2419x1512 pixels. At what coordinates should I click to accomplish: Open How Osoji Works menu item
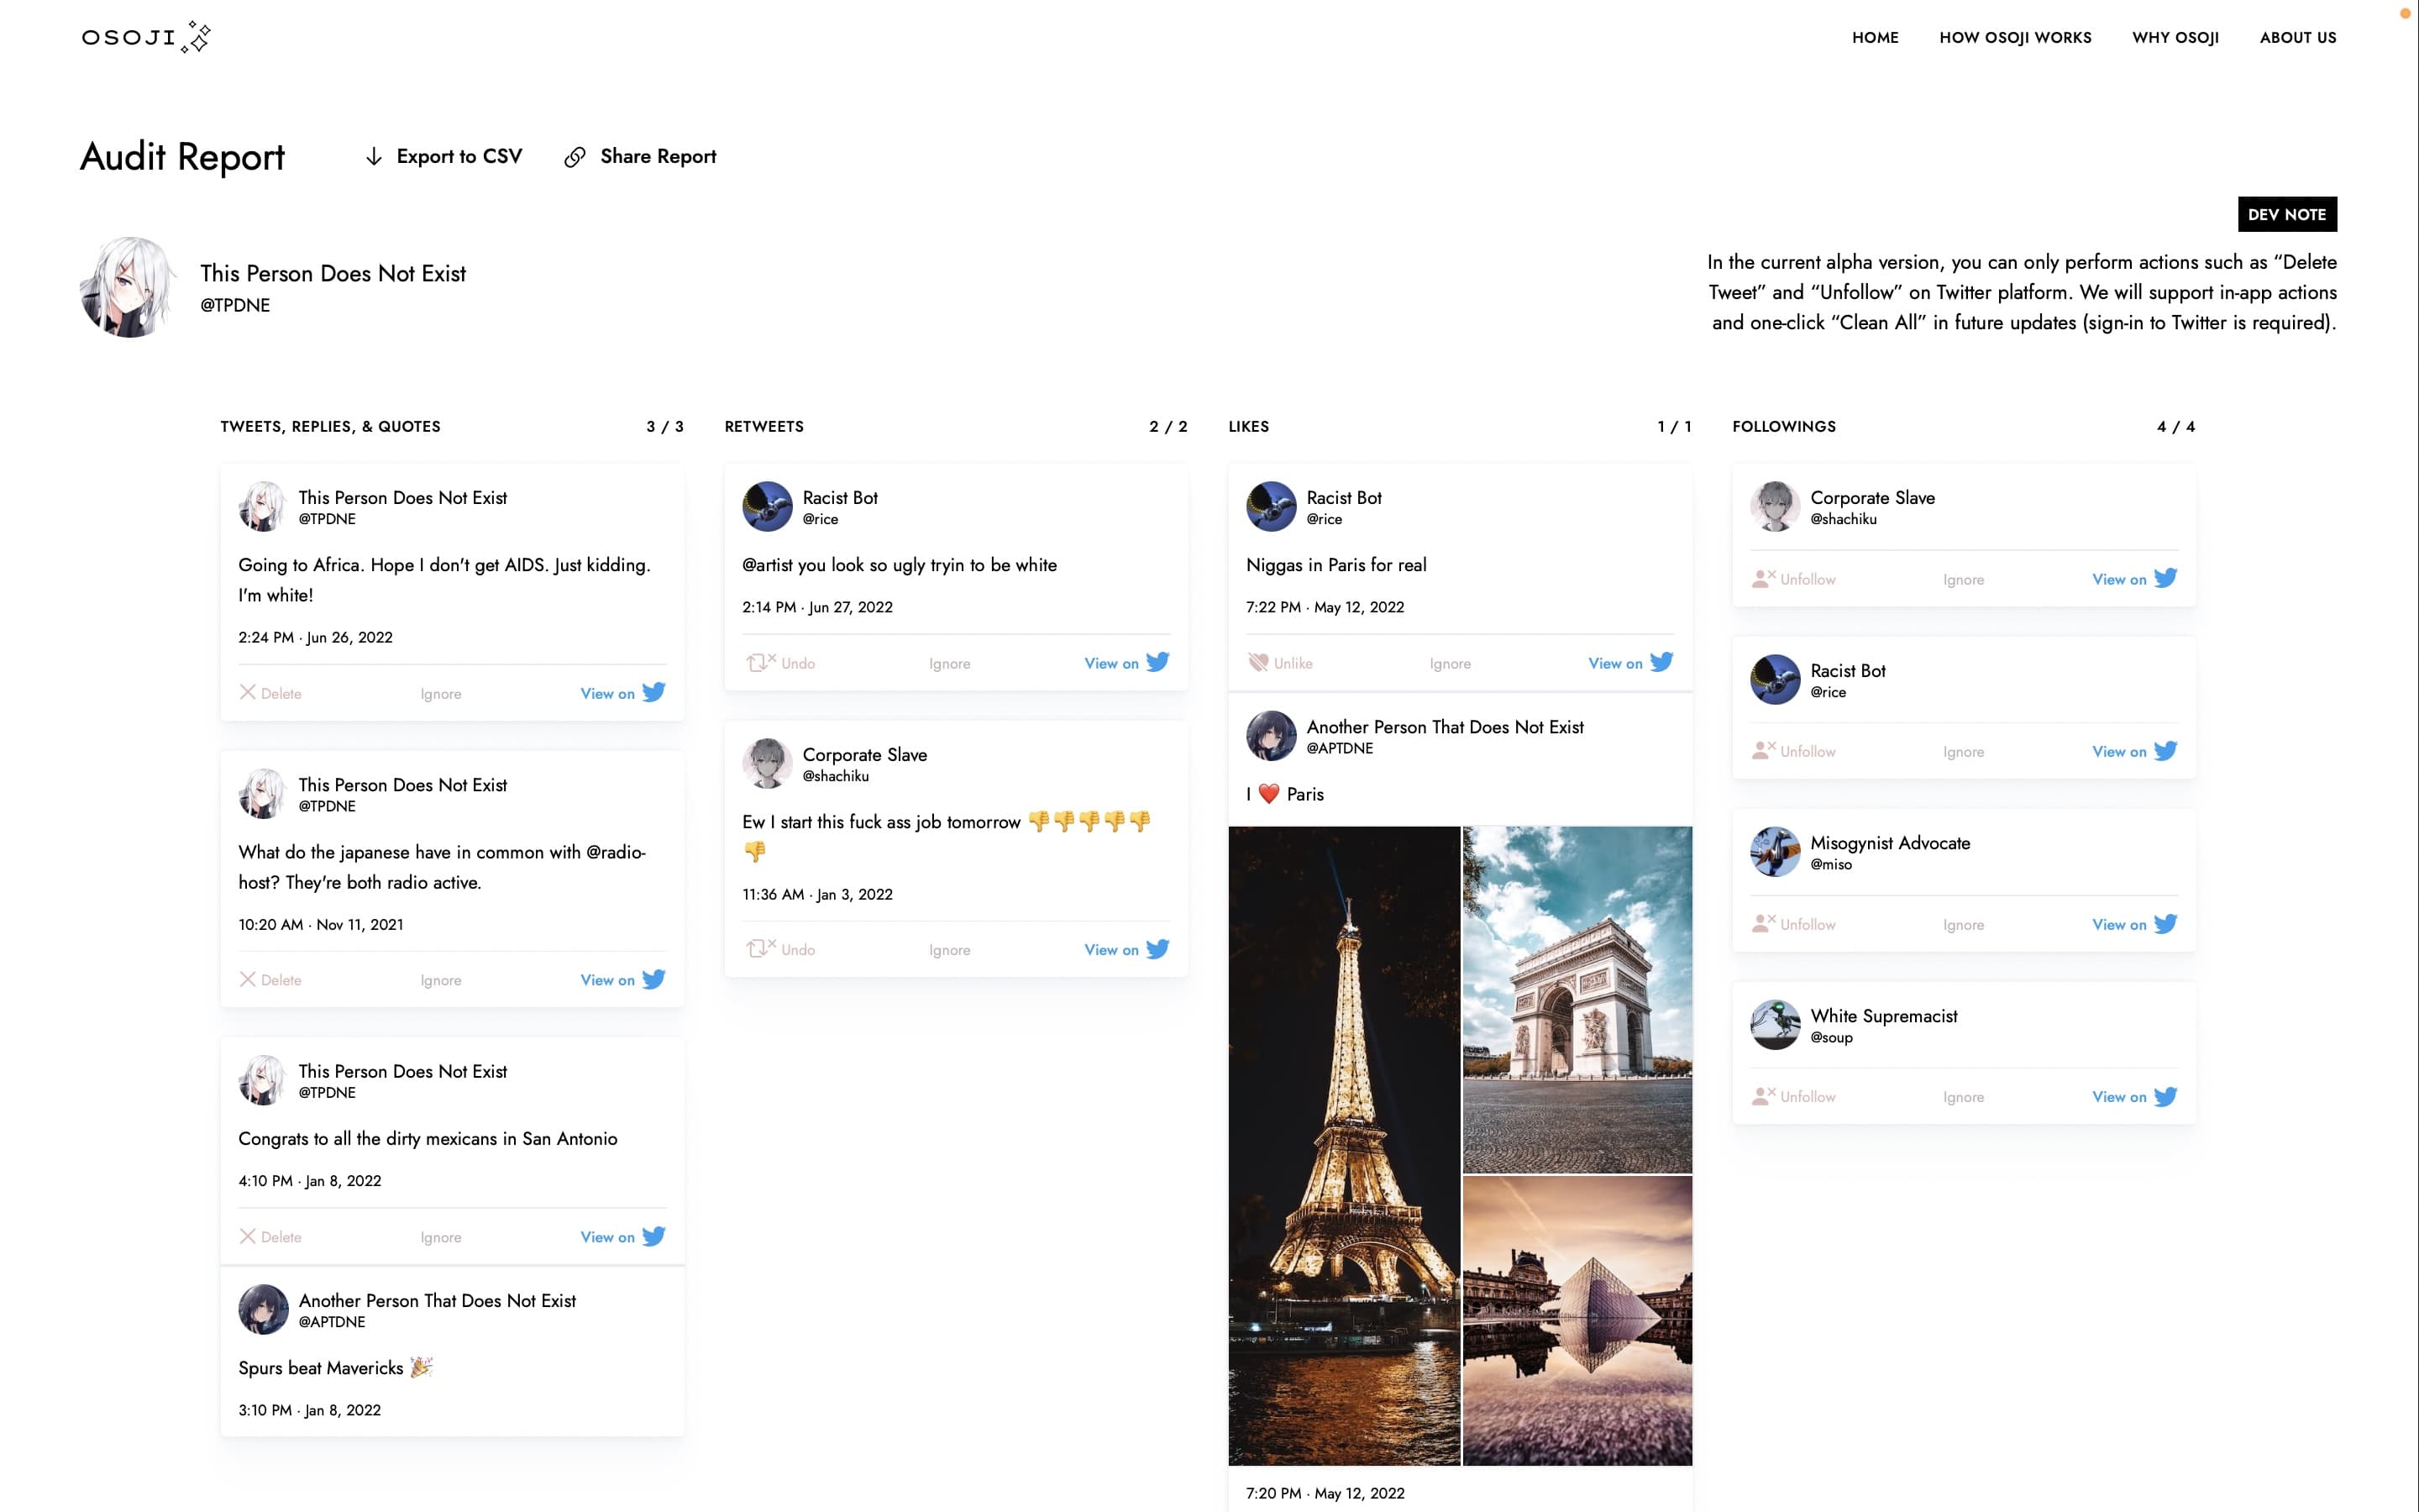[x=2014, y=38]
